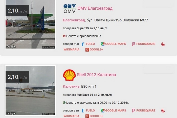Click the Калотина town link

(x=71, y=86)
